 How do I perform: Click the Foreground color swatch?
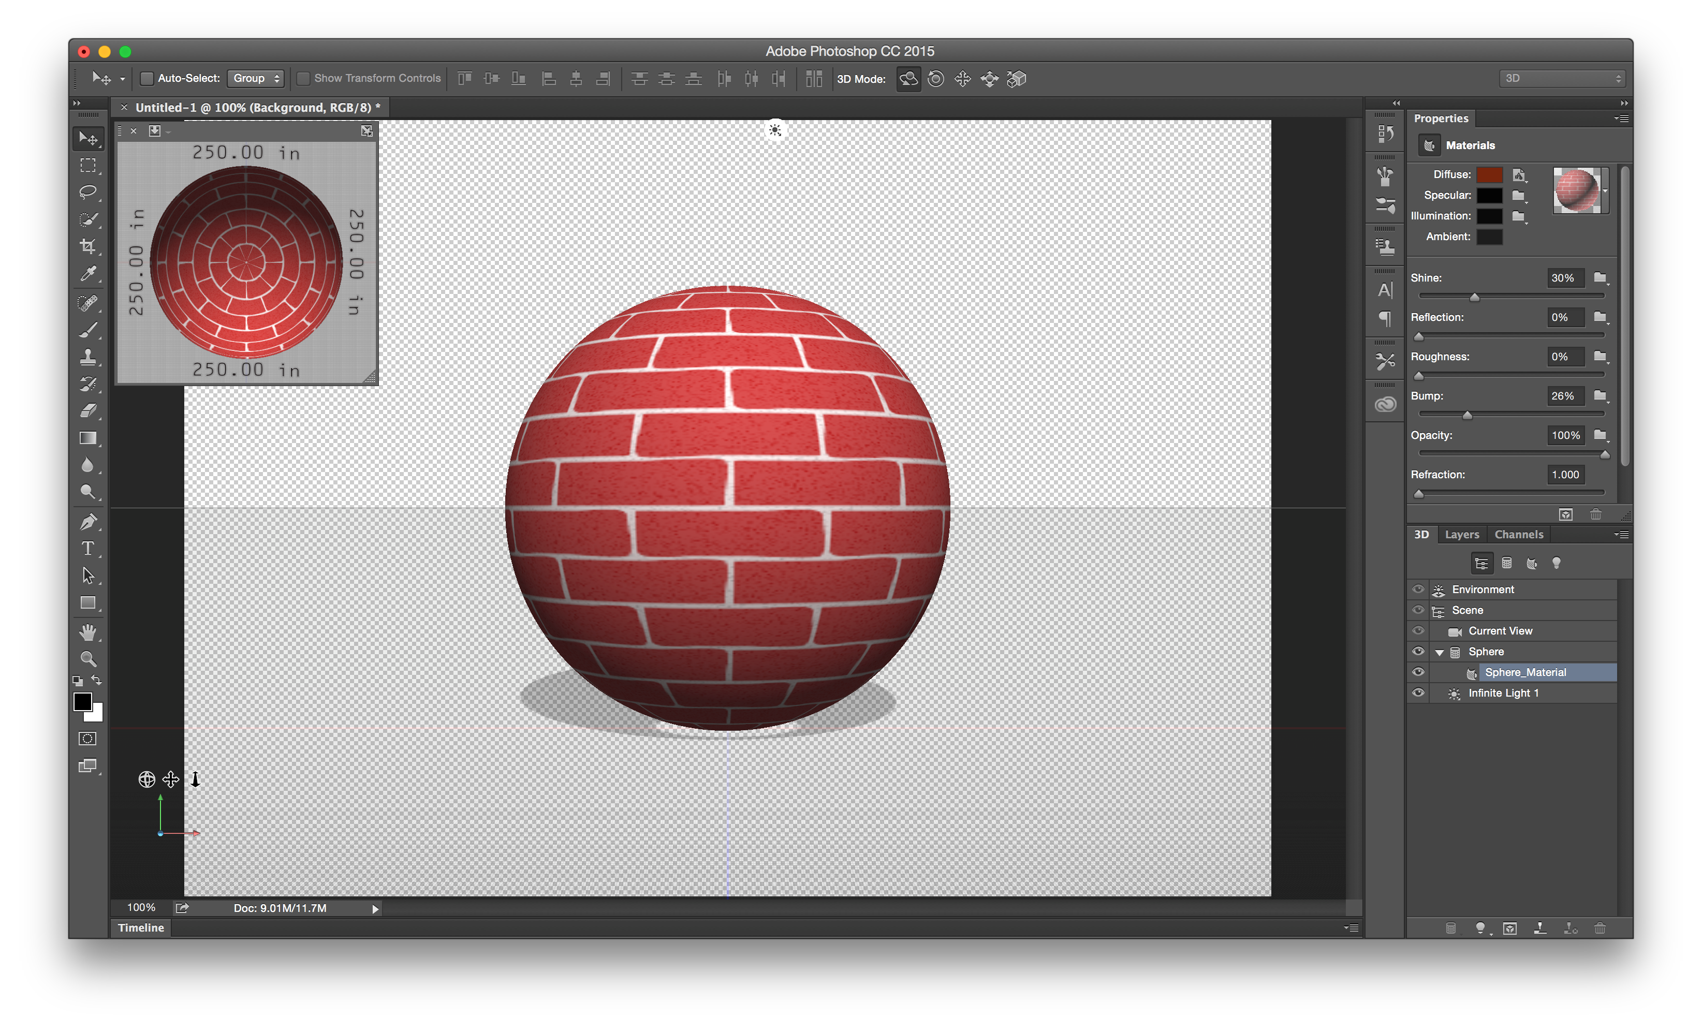point(81,703)
